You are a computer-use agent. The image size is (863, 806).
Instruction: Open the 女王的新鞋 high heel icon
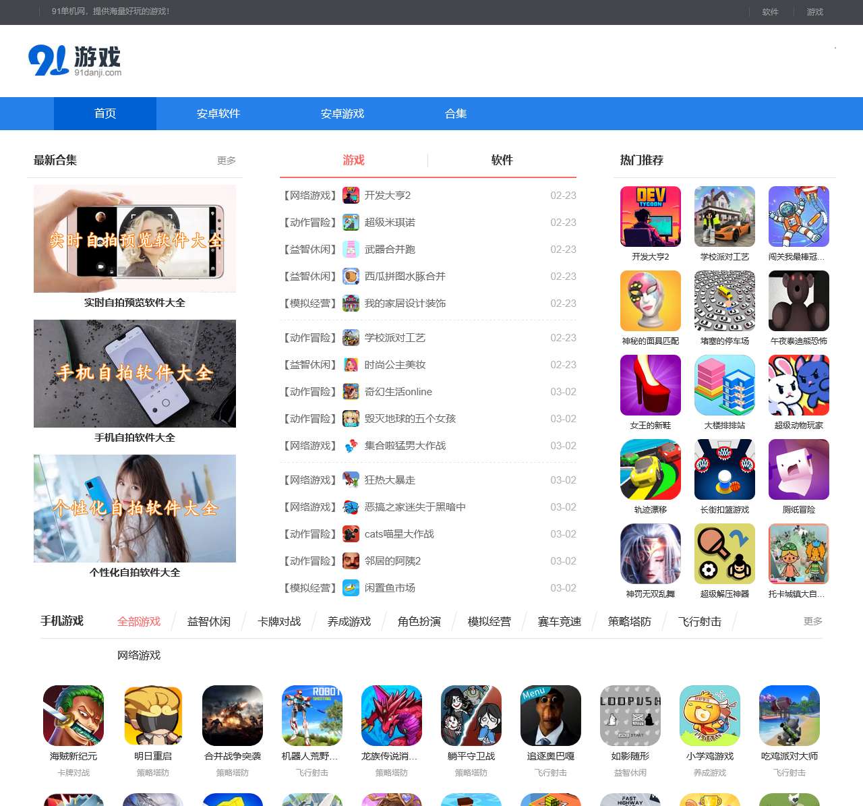click(651, 385)
